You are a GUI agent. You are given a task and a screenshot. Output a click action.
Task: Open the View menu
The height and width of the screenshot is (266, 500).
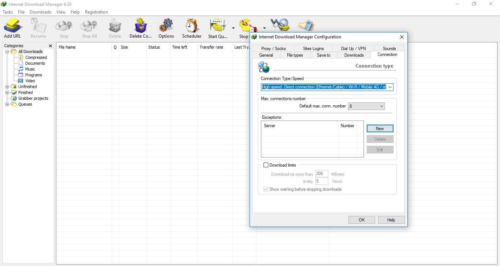point(61,12)
